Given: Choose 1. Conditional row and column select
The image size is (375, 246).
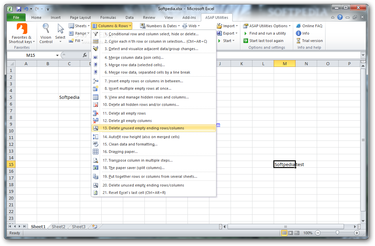Looking at the screenshot, I should (154, 34).
